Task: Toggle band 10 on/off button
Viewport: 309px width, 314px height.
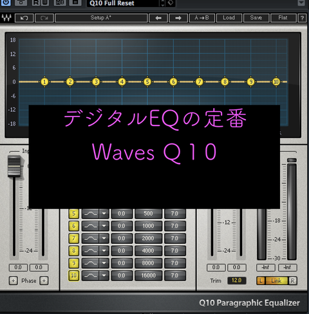Action: (74, 275)
